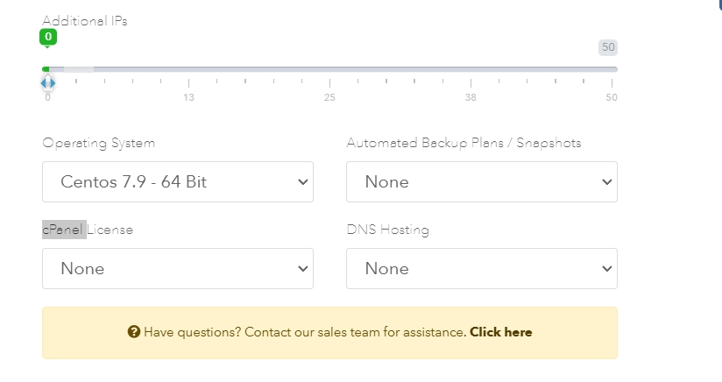Click the 0 mark under the slider scale
Viewport: 722px width, 382px height.
coord(48,97)
